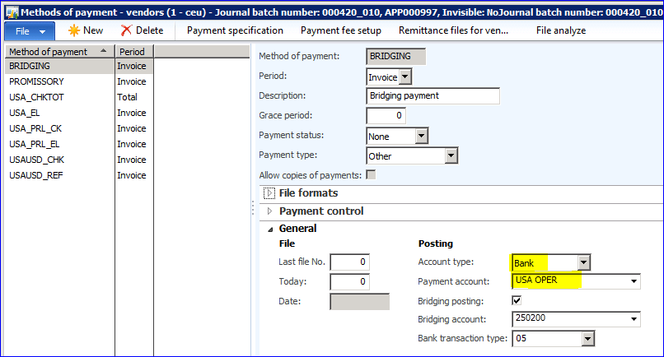Click the New record button
Screen dimensions: 664x357
pyautogui.click(x=86, y=30)
